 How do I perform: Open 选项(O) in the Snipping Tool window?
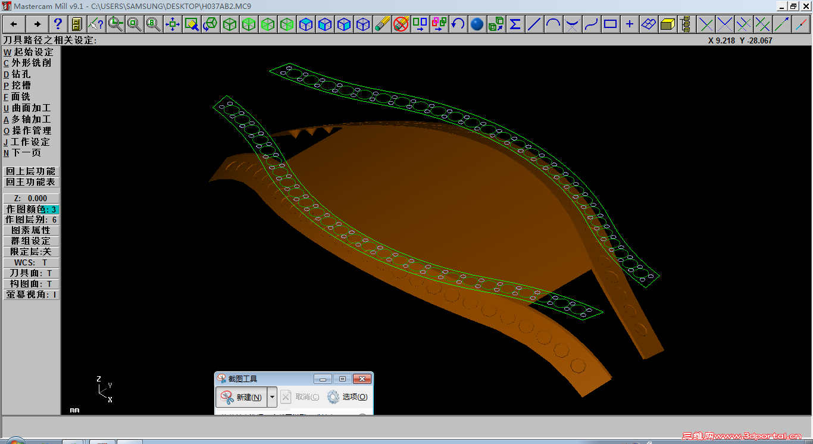[348, 397]
